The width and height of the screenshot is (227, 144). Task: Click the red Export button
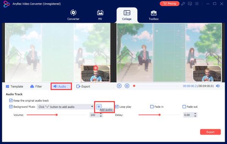coord(210,132)
